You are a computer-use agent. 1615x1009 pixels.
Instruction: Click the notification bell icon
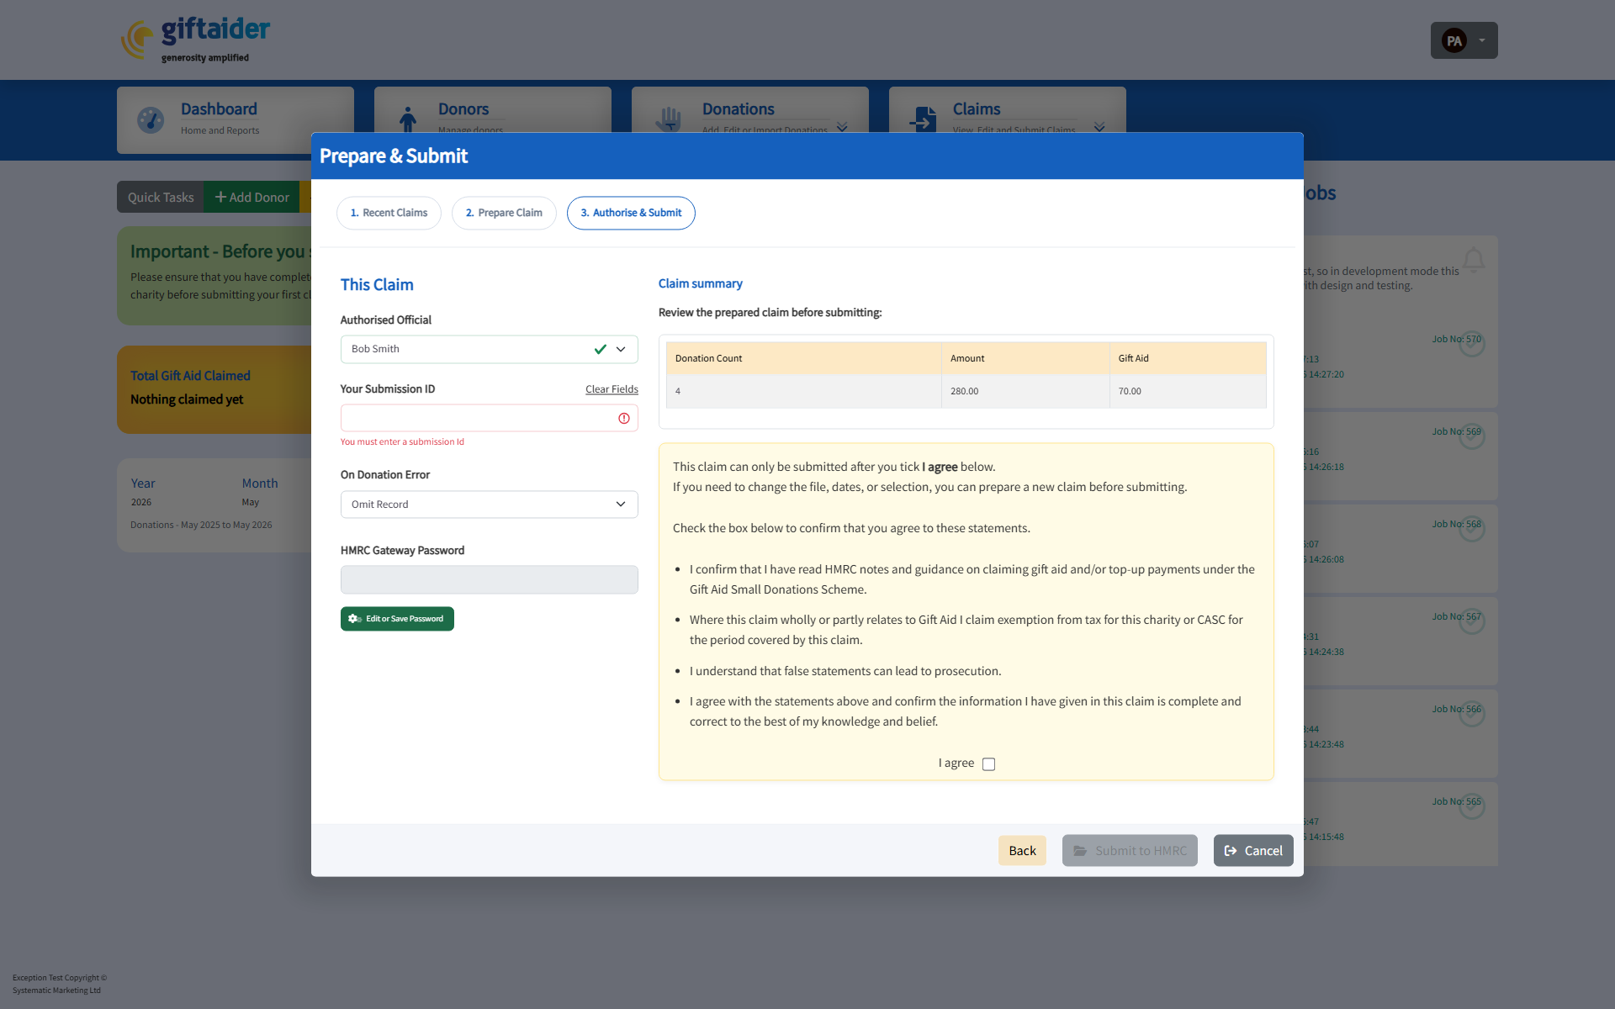1474,260
